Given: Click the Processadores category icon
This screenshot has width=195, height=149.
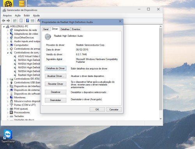Looking at the screenshot, I should point(11,112).
